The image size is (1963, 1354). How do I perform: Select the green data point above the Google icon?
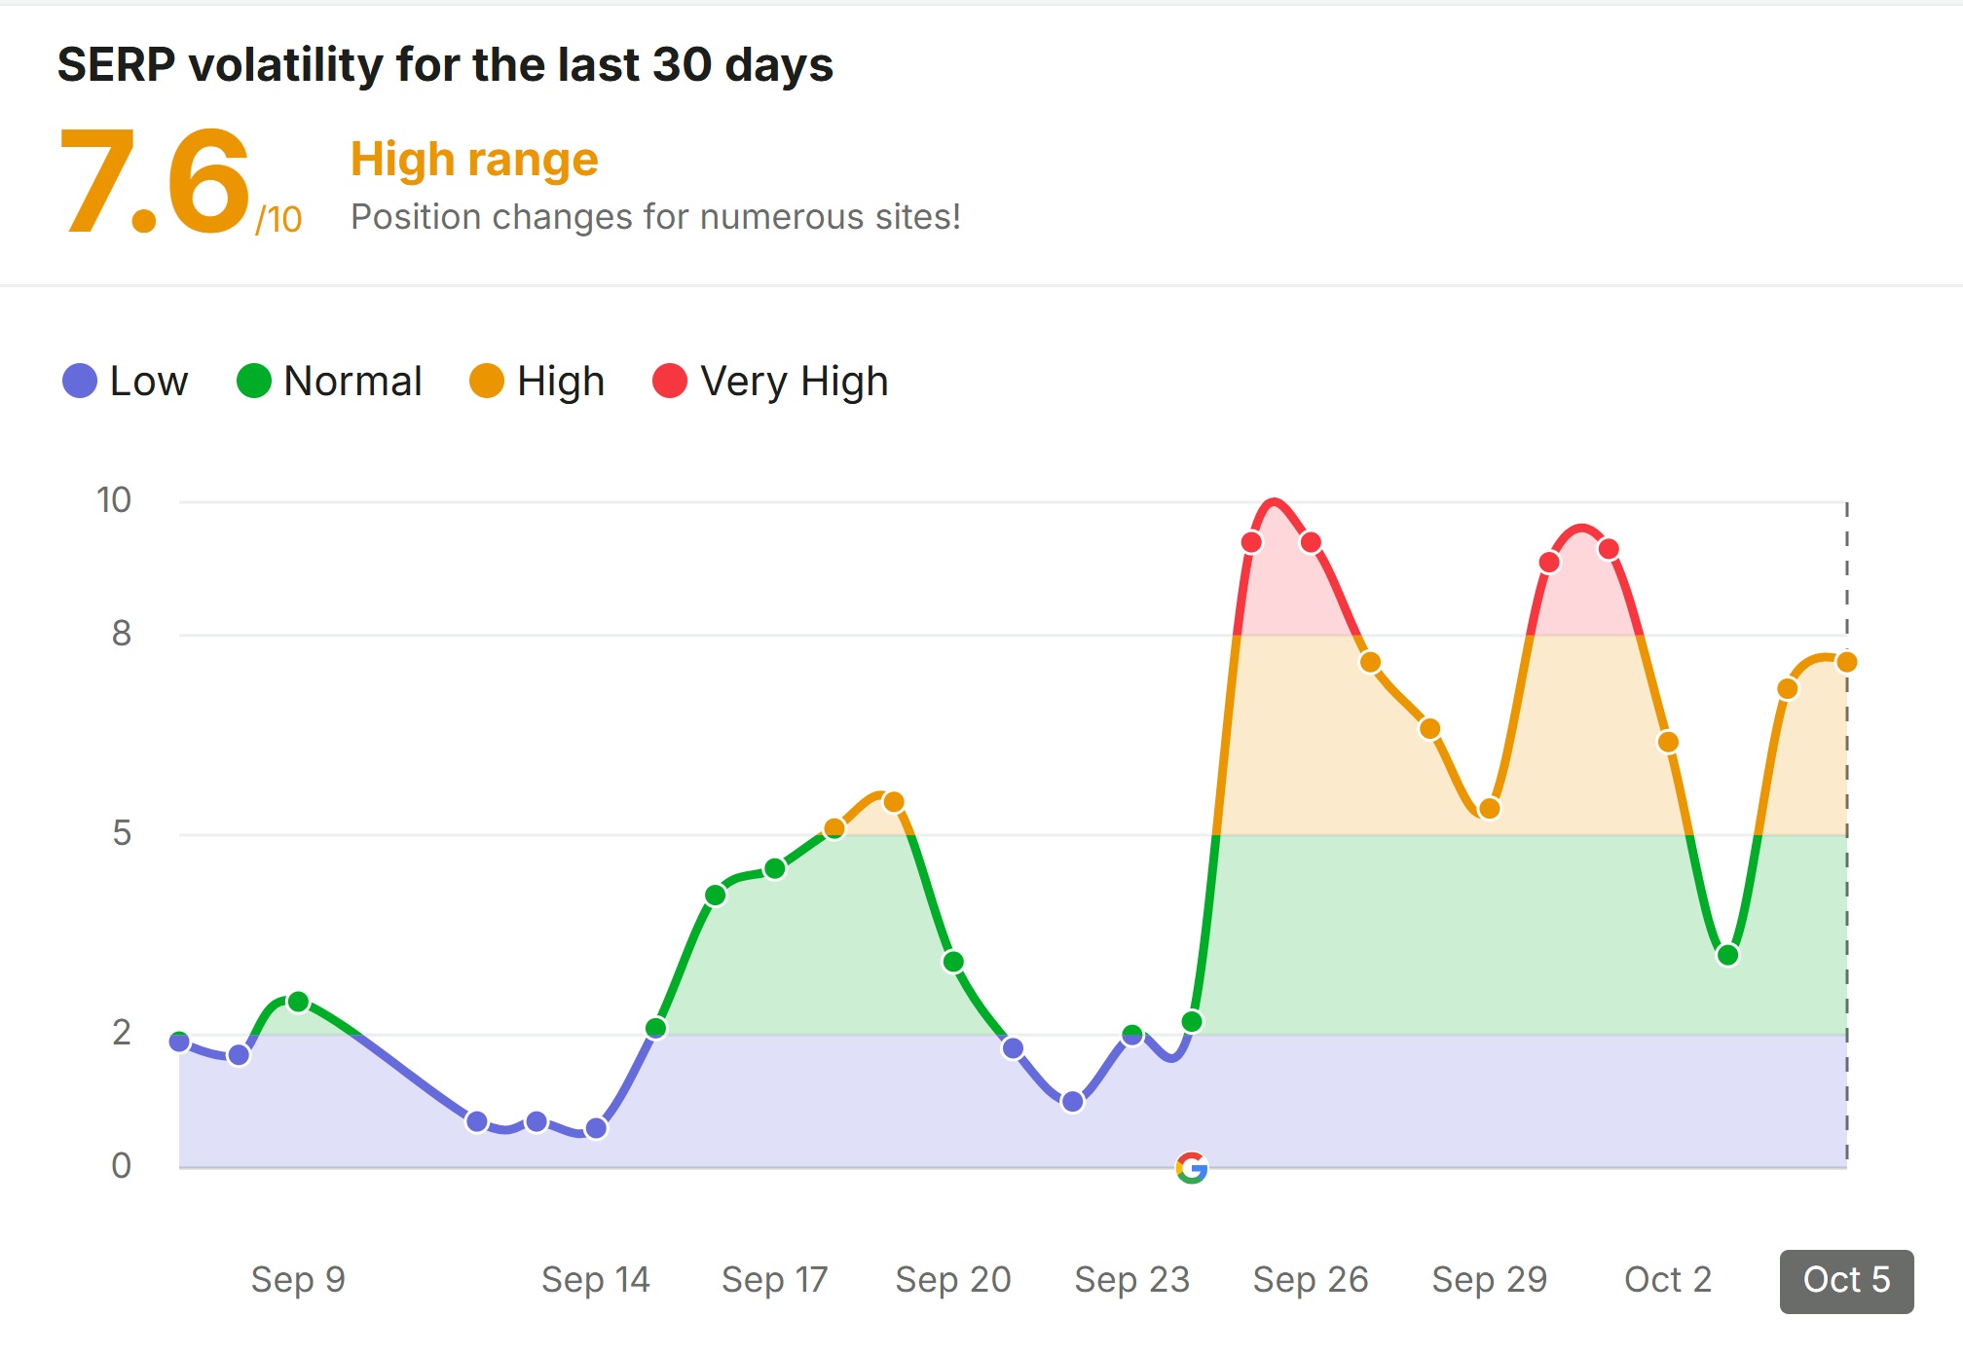point(1192,1021)
